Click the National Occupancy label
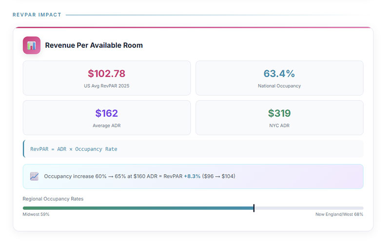This screenshot has height=241, width=390. (279, 86)
